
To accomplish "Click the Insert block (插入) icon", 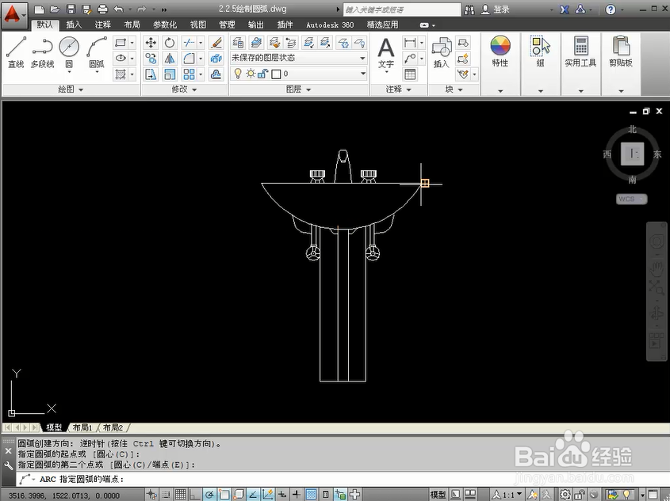I will (x=442, y=53).
